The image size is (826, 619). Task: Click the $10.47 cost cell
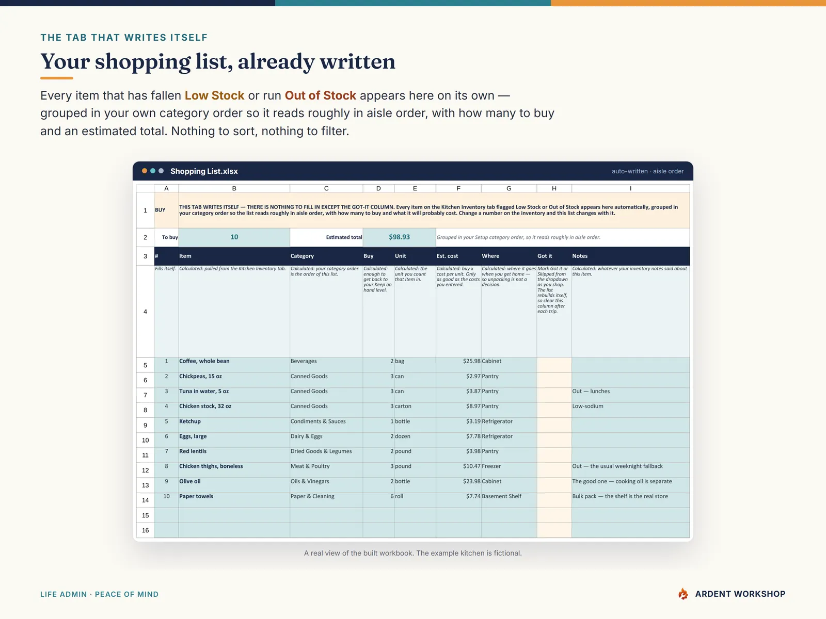click(x=458, y=470)
